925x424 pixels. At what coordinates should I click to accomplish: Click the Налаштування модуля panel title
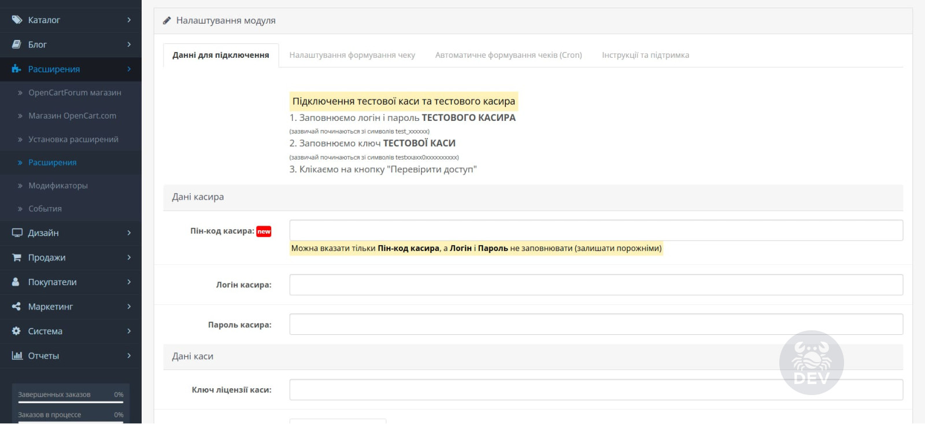(x=226, y=20)
